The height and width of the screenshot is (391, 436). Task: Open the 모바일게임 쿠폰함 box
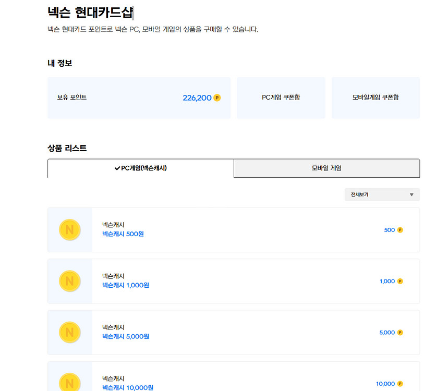pyautogui.click(x=376, y=98)
